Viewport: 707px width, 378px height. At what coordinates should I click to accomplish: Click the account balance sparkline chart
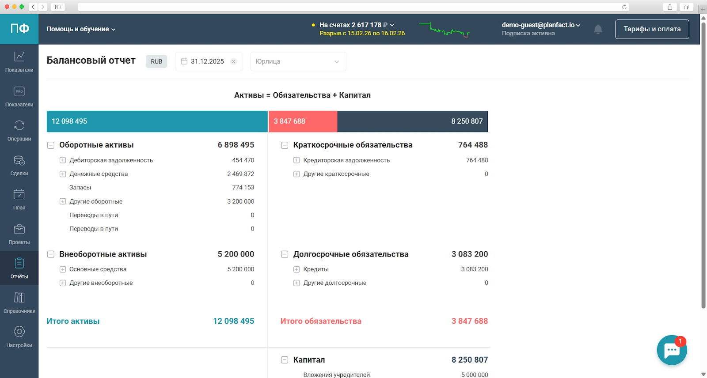click(444, 30)
